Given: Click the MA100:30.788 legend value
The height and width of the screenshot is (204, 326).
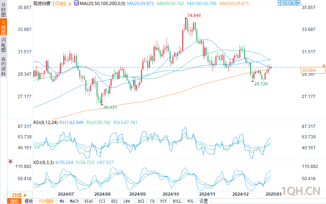Looking at the screenshot, I should (202, 4).
